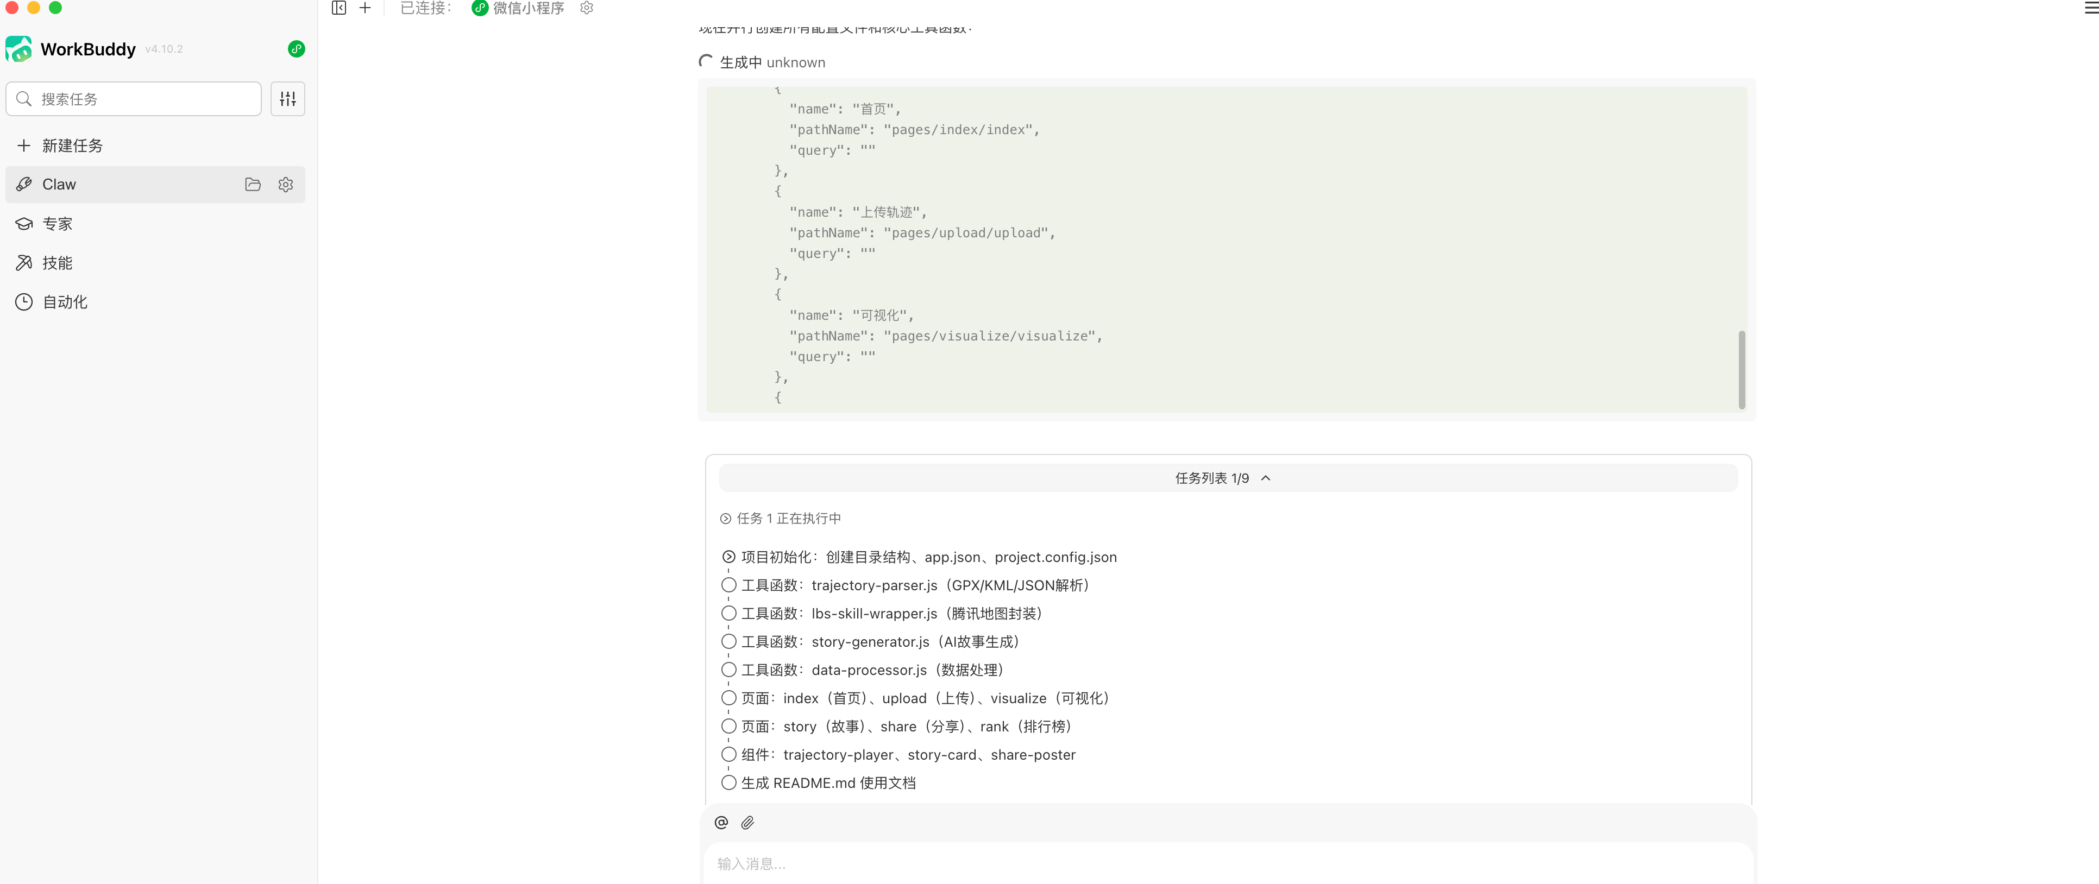Image resolution: width=2099 pixels, height=884 pixels.
Task: Toggle circle for 生成 README.md task
Action: pyautogui.click(x=728, y=783)
